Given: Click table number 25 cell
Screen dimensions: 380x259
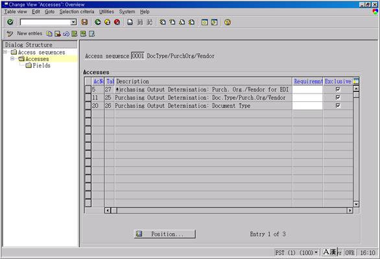Looking at the screenshot, I should (x=108, y=97).
